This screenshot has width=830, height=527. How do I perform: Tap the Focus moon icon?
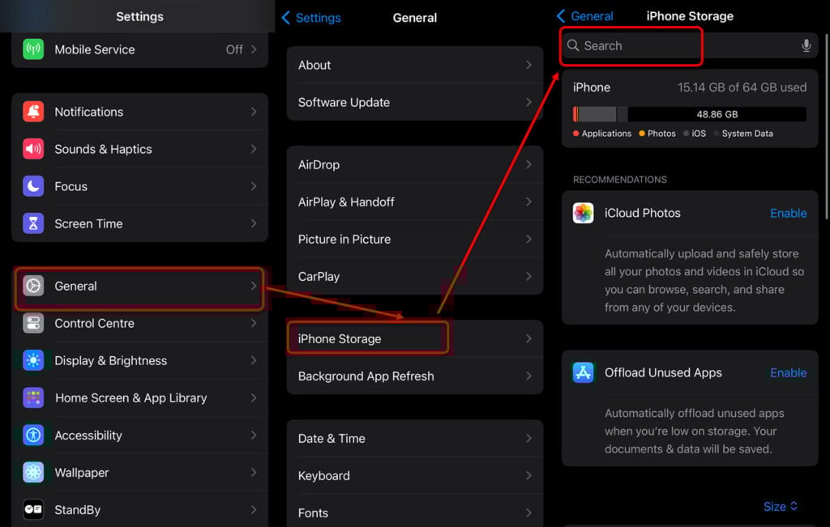[33, 186]
